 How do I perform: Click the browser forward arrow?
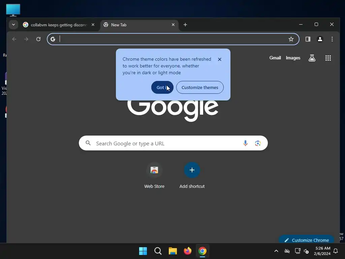tap(26, 39)
